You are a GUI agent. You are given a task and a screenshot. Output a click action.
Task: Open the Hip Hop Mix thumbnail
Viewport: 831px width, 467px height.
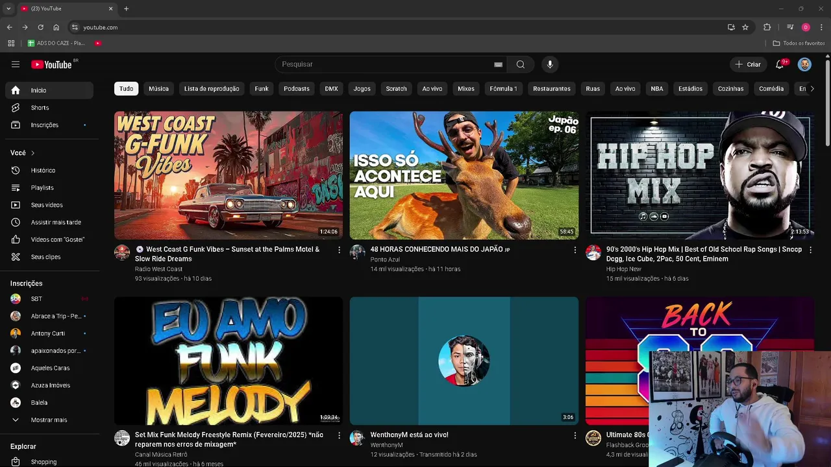tap(699, 175)
